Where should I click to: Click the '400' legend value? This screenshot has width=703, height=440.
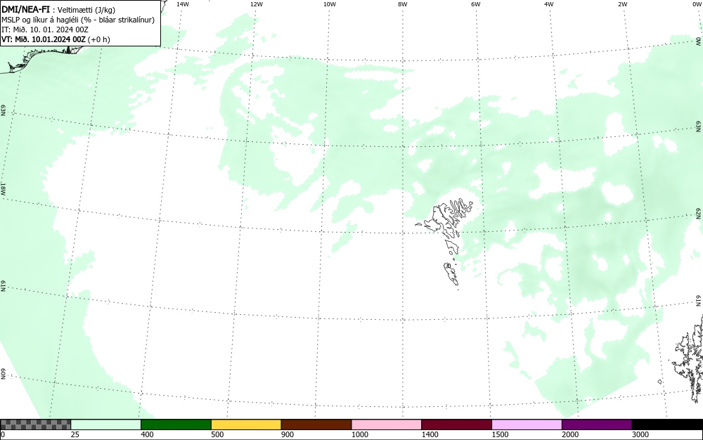coord(147,434)
